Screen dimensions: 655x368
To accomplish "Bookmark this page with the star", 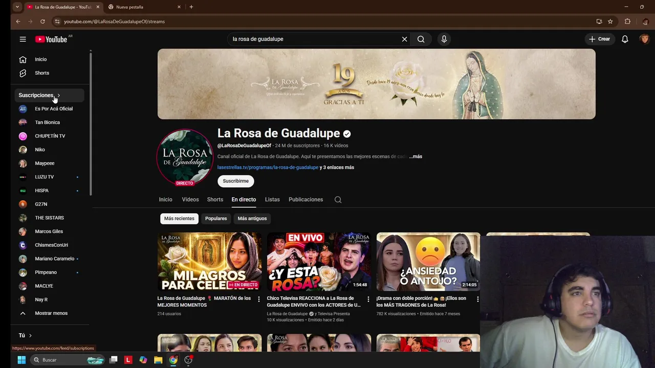I will (610, 21).
